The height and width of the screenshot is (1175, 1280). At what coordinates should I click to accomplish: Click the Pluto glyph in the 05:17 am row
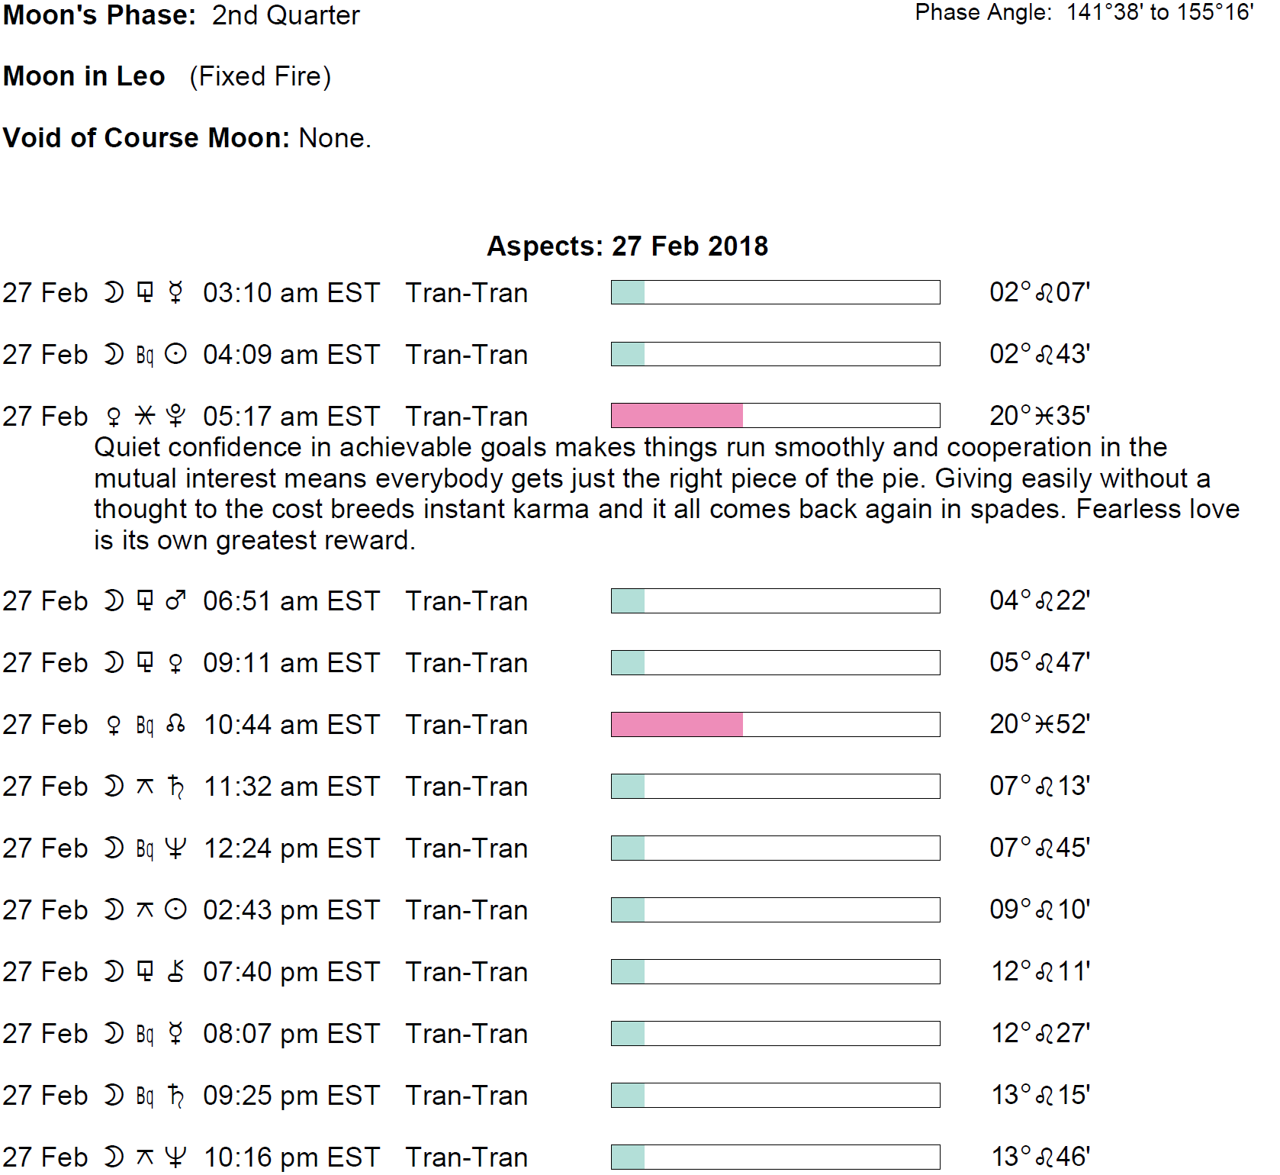[175, 416]
